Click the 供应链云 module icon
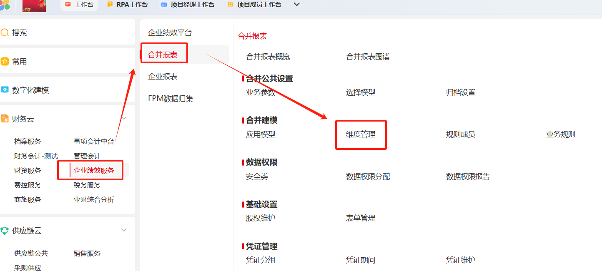Screen dimensions: 602x271 [x=5, y=231]
